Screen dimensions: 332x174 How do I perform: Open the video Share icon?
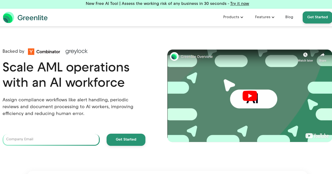pyautogui.click(x=322, y=54)
